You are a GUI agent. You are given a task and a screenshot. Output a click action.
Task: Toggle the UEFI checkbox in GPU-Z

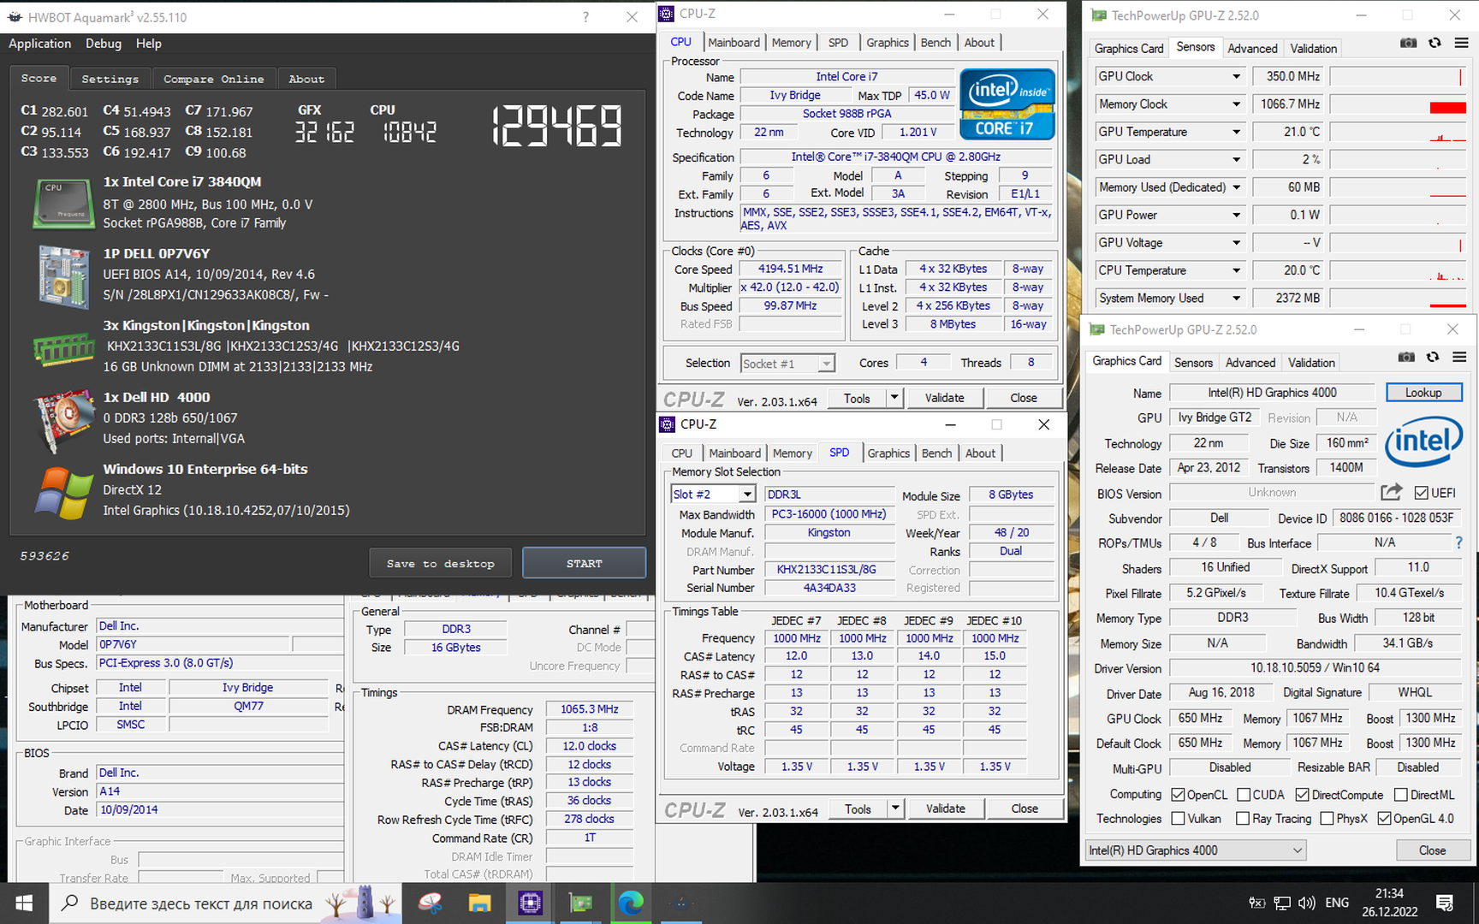pyautogui.click(x=1421, y=493)
